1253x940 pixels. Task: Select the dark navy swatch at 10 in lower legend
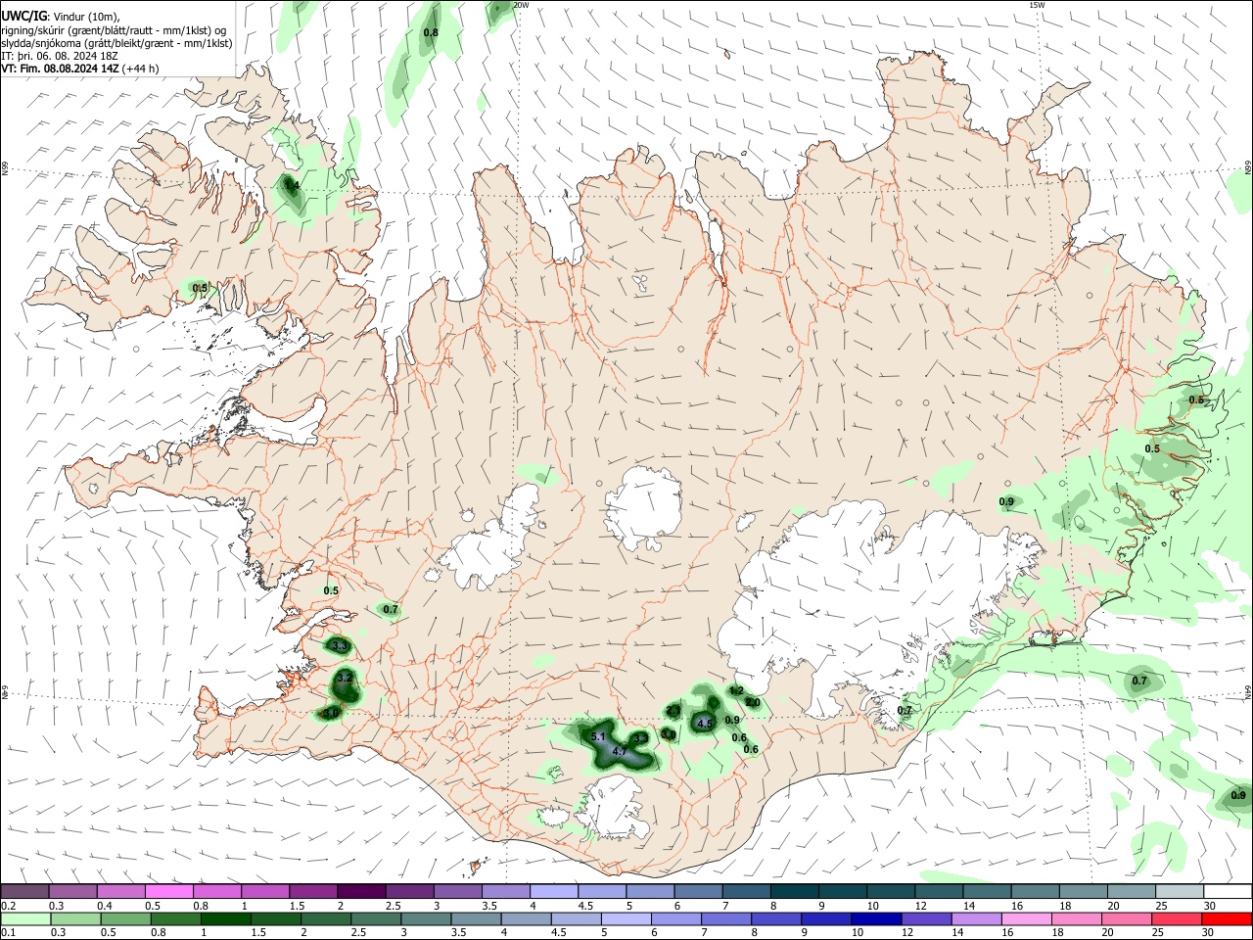[x=874, y=919]
